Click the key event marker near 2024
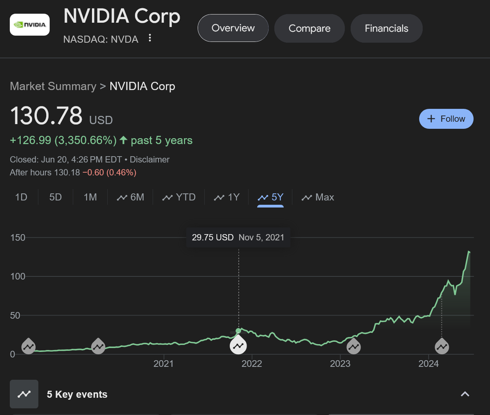Viewport: 490px width, 415px height. [x=442, y=346]
